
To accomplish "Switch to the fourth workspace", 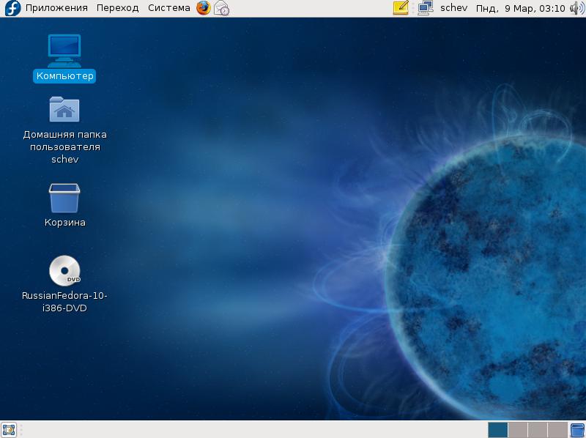I will [557, 430].
